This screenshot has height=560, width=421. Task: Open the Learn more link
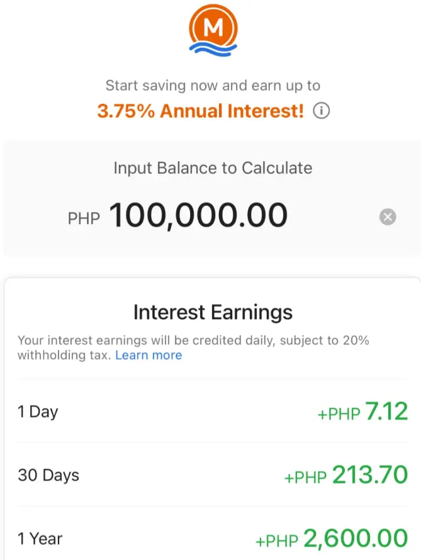[149, 356]
